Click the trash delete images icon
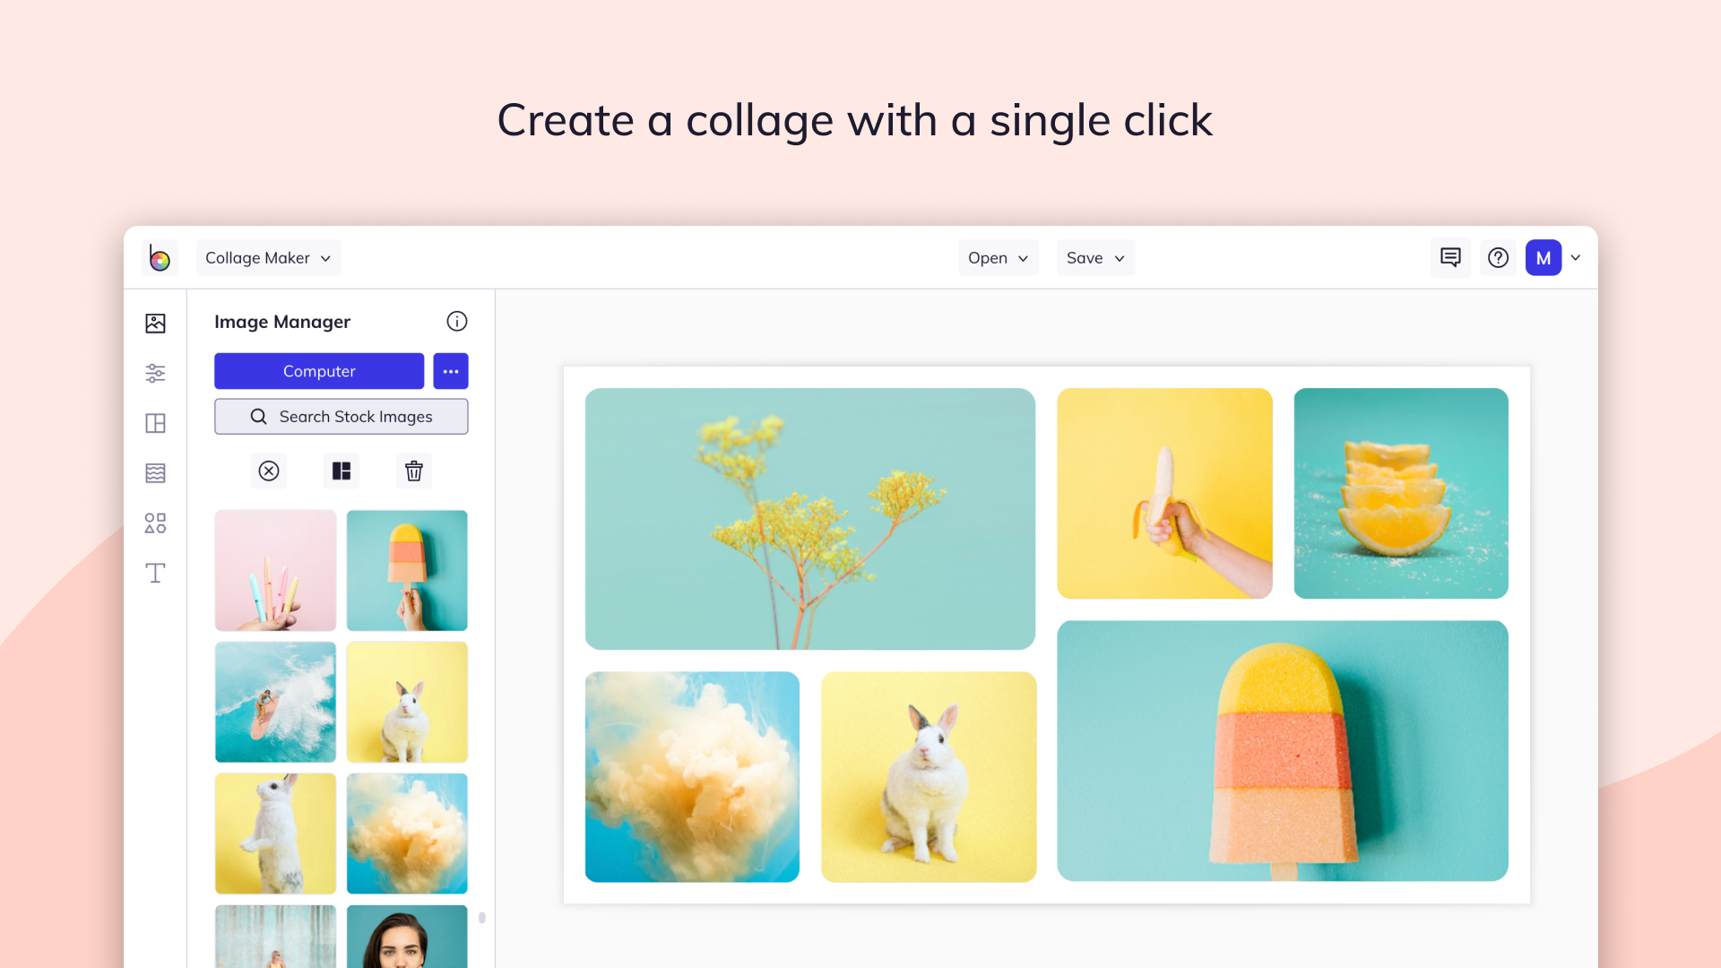1721x968 pixels. 413,471
